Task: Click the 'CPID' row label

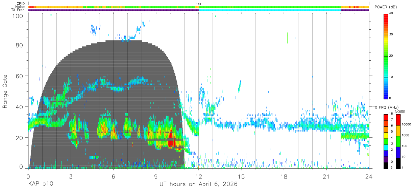Action: [21, 4]
